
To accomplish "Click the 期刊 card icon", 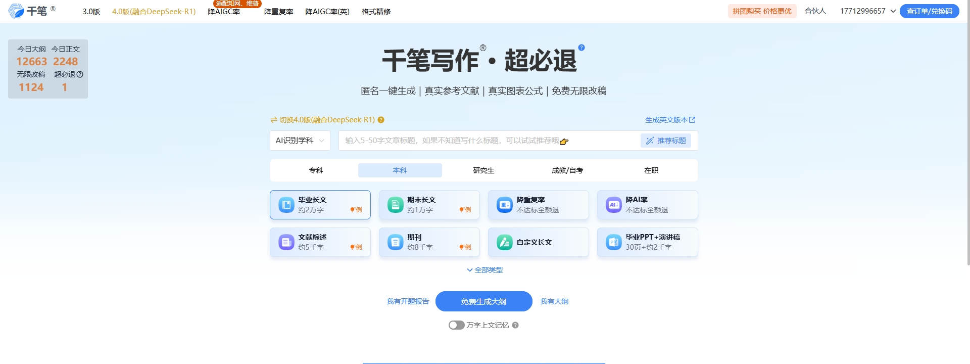I will [x=396, y=242].
